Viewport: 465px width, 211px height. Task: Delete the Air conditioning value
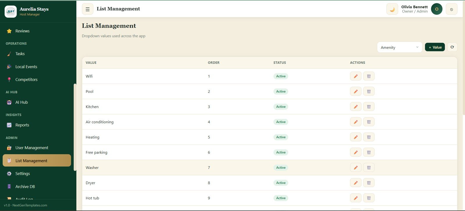click(369, 122)
